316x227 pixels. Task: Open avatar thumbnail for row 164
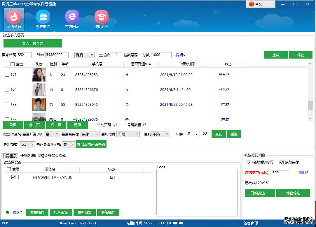point(39,89)
